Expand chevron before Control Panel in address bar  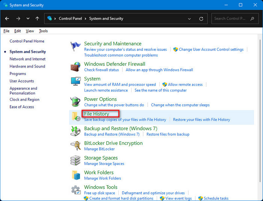click(55, 19)
